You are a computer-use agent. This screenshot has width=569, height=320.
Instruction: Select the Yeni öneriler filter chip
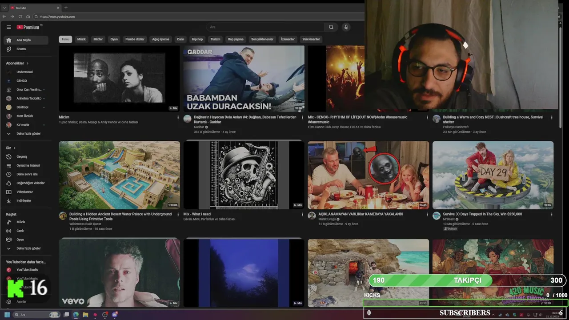click(x=311, y=39)
